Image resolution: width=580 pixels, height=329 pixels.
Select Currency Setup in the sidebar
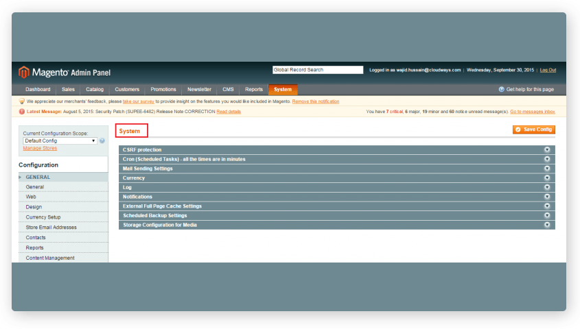pos(43,217)
